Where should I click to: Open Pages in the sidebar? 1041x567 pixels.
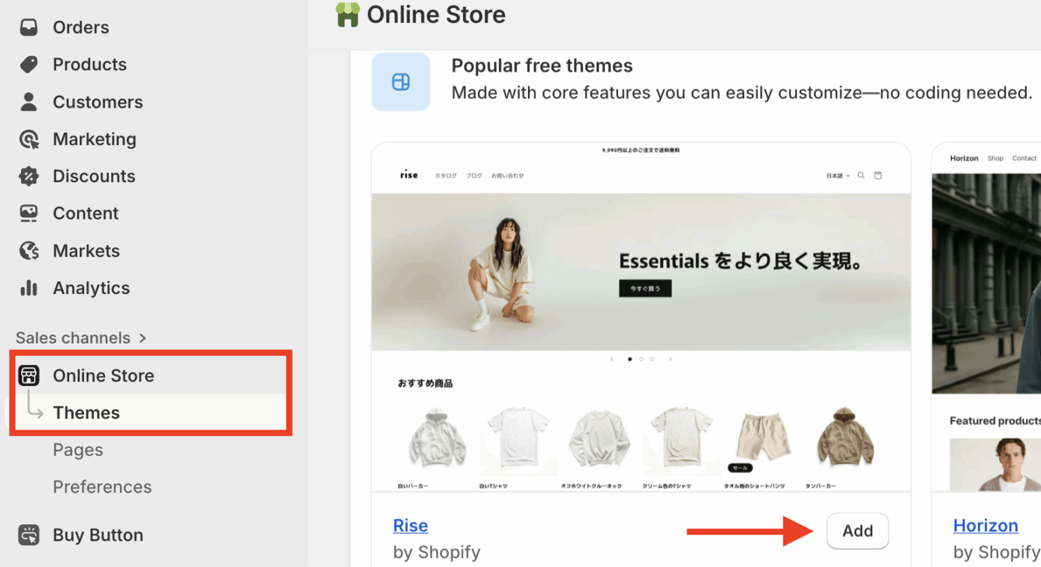pyautogui.click(x=78, y=449)
